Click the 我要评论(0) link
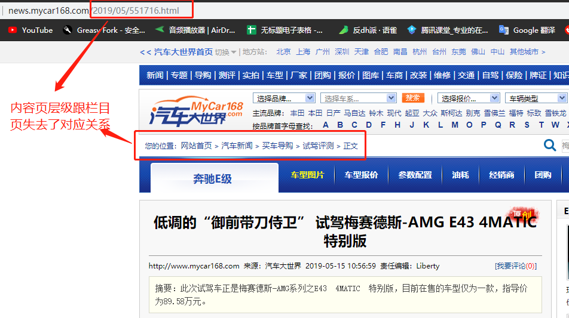 [x=516, y=266]
